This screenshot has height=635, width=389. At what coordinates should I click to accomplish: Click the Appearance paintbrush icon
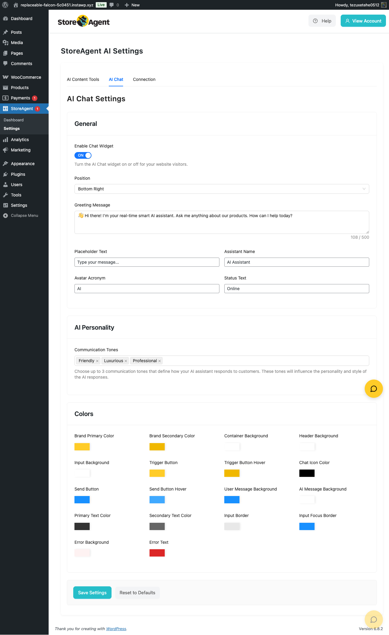pos(5,164)
